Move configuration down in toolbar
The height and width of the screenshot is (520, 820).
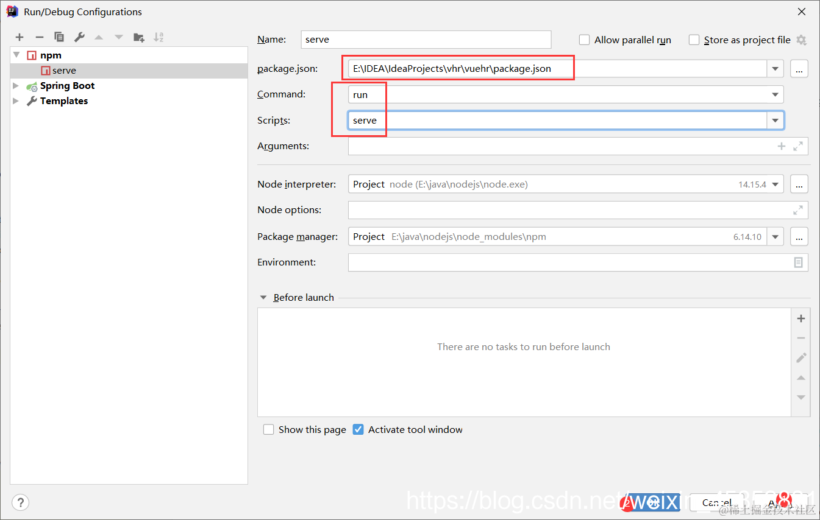point(119,37)
